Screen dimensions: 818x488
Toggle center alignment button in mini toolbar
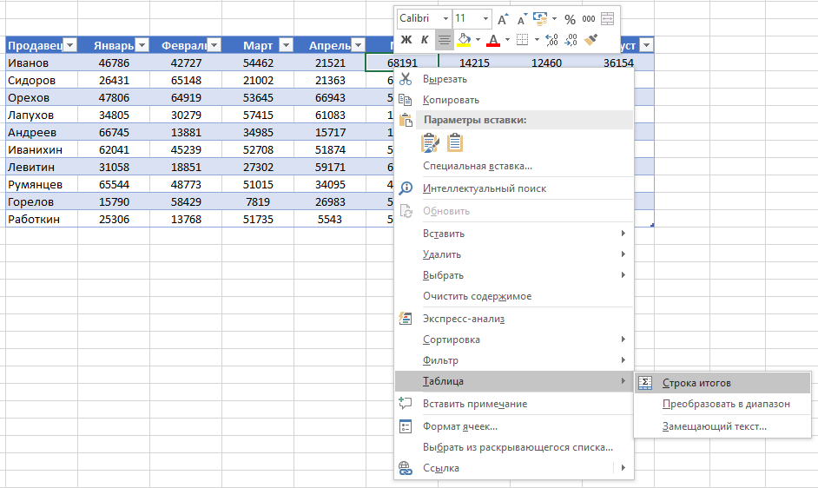tap(444, 40)
